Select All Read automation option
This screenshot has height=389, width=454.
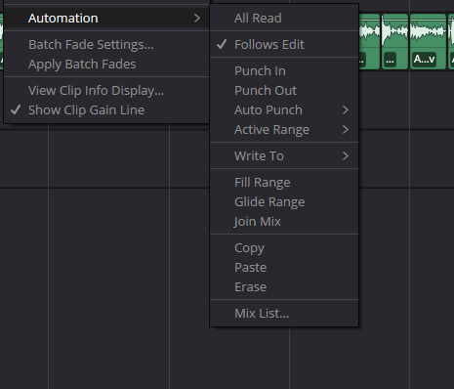coord(284,19)
